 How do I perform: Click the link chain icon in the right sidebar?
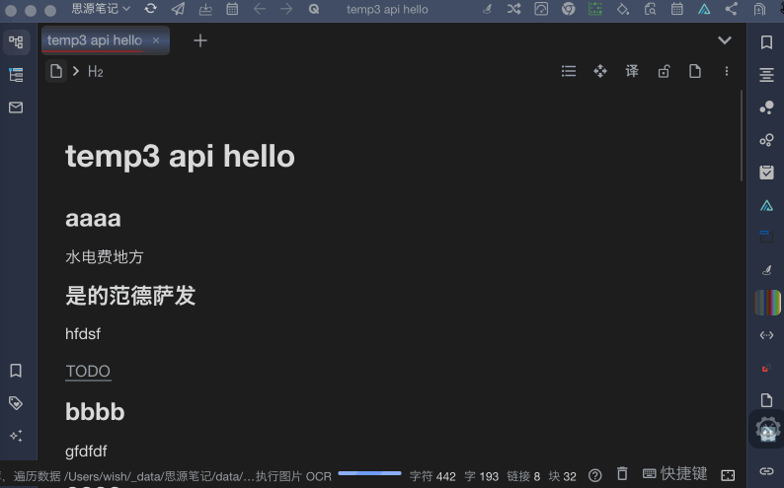click(766, 471)
